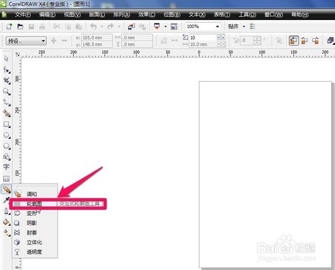335x270 pixels.
Task: Select the Rectangle tool
Action: click(7, 124)
